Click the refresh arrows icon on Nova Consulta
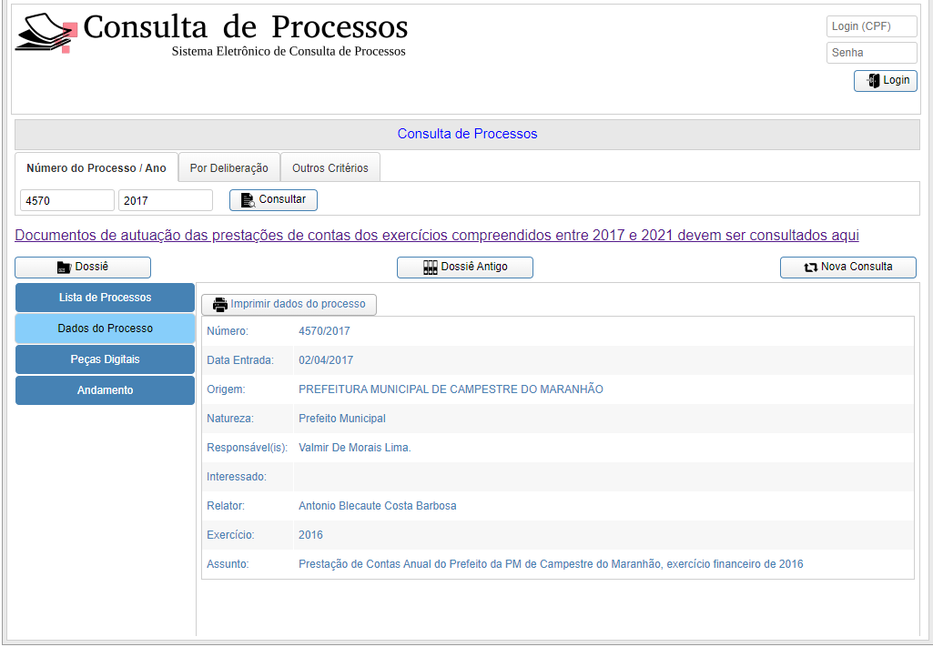 (810, 268)
